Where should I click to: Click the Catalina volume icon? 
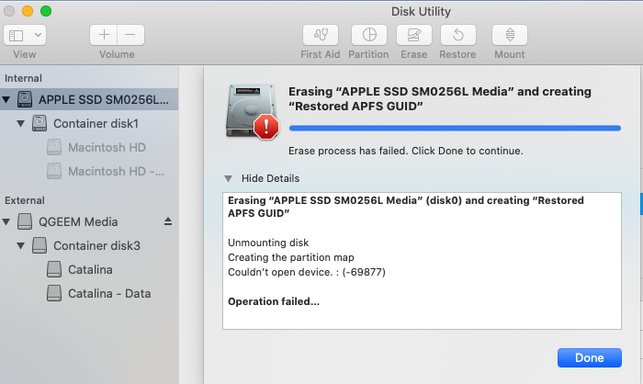pyautogui.click(x=54, y=269)
